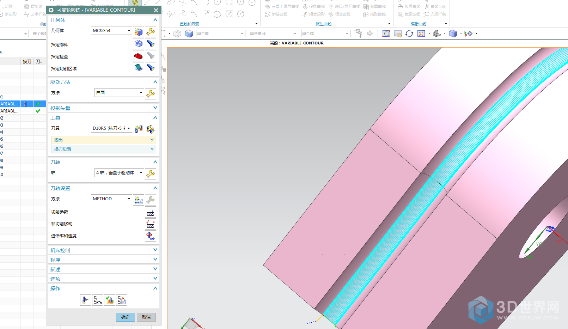Viewport: 568px width, 329px height.
Task: Open the 非切削移动 settings icon
Action: coord(151,224)
